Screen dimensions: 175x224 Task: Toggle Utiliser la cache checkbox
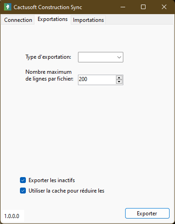(x=23, y=191)
